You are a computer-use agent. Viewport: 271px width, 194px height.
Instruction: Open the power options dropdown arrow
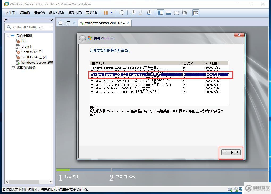[112, 13]
